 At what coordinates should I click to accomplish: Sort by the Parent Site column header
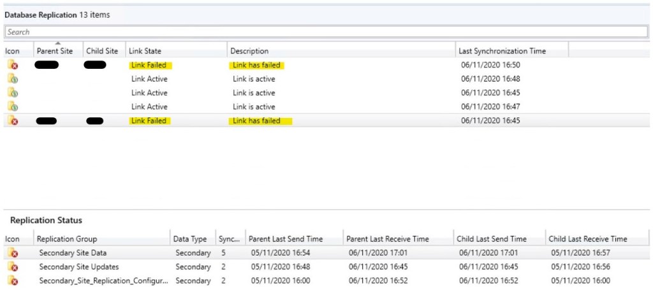pyautogui.click(x=56, y=51)
